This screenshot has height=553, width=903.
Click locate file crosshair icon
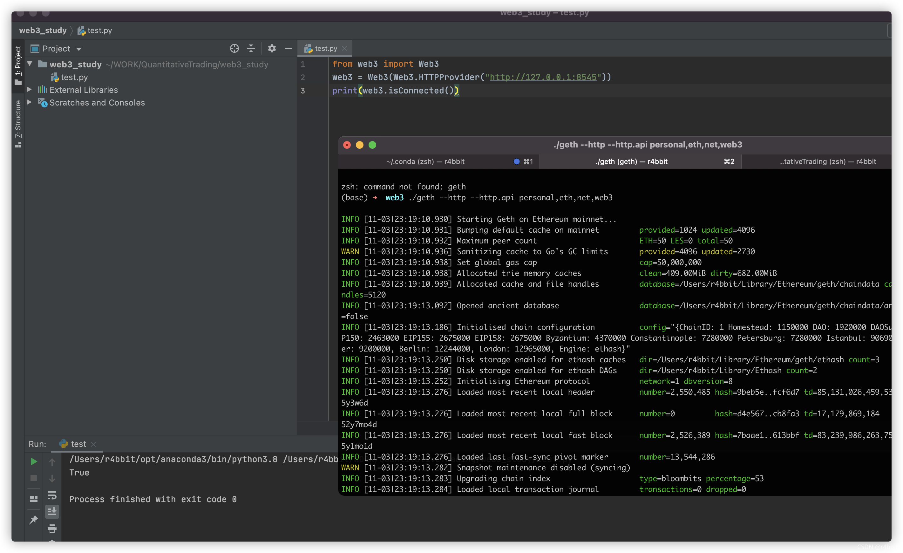coord(234,48)
